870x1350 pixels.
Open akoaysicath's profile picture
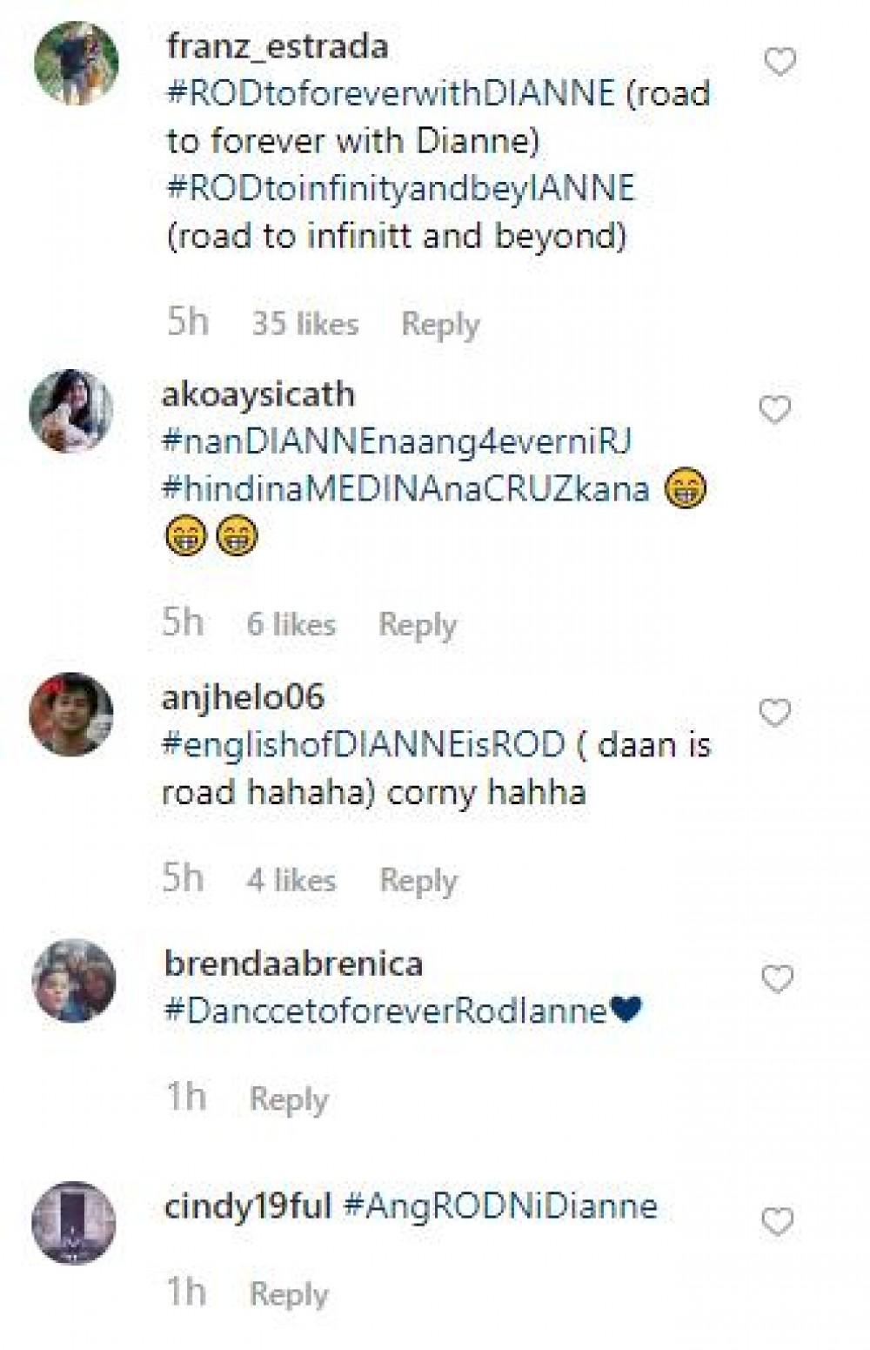[71, 412]
